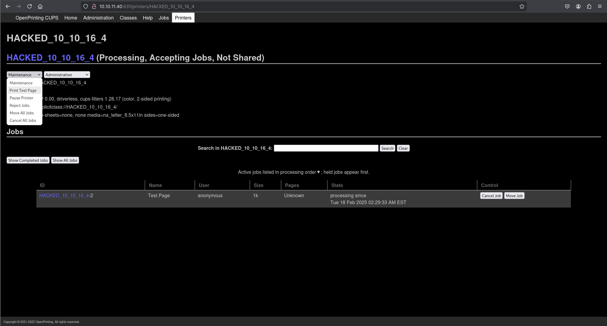The height and width of the screenshot is (326, 607).
Task: Reload the page with refresh icon
Action: tap(29, 6)
